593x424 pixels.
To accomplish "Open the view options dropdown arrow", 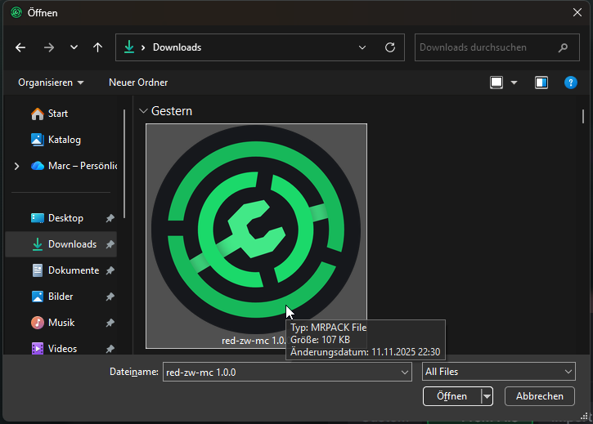I will (514, 83).
